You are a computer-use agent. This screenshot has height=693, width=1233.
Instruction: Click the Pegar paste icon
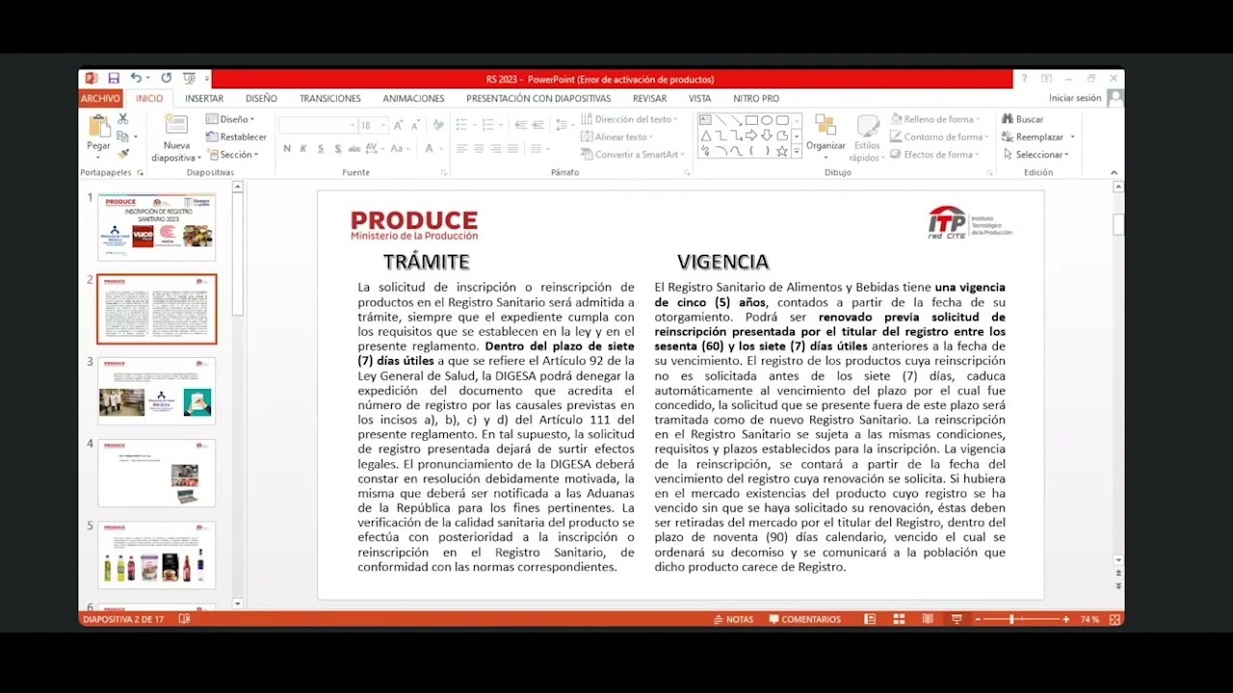tap(98, 126)
